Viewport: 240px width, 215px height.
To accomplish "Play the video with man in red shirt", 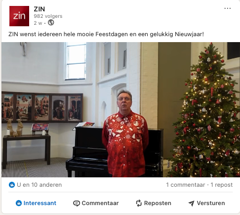I will click(x=120, y=110).
